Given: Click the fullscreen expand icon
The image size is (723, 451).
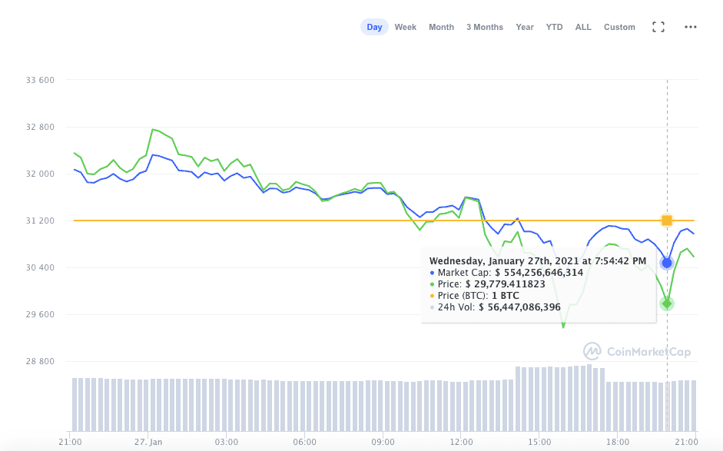Looking at the screenshot, I should pyautogui.click(x=658, y=27).
